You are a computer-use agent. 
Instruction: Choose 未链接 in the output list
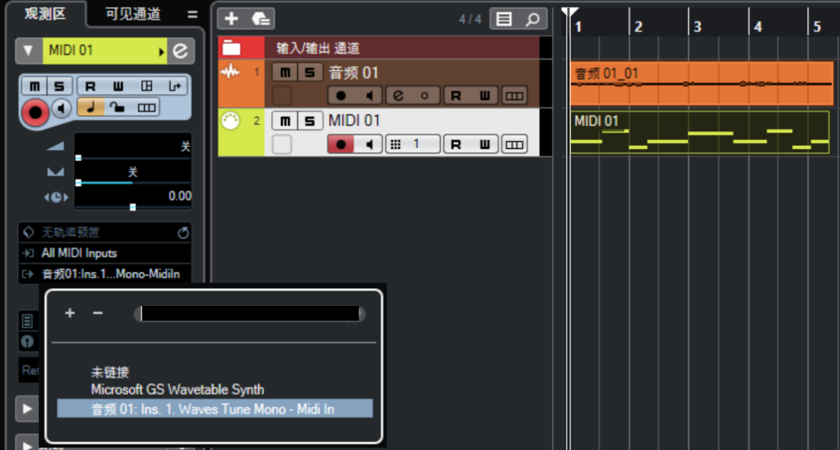point(110,371)
